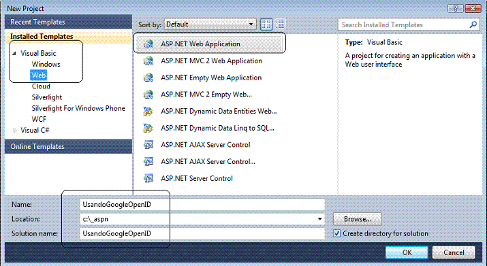The image size is (487, 266).
Task: Select the Visual C# tree label
Action: click(x=35, y=131)
